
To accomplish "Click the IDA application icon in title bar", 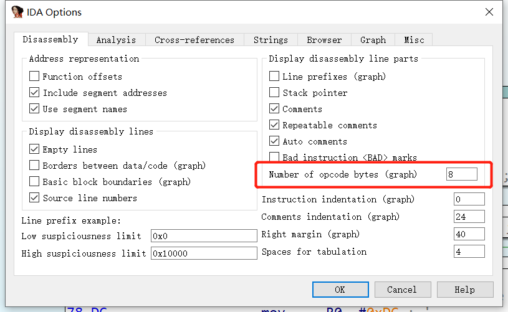I will coord(17,12).
